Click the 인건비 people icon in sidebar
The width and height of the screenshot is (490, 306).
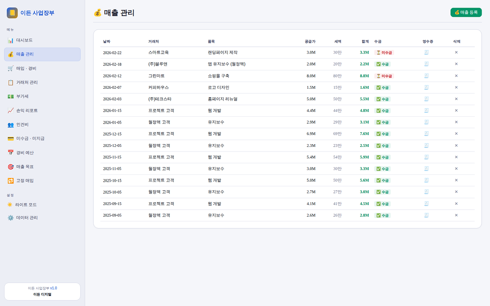pyautogui.click(x=10, y=124)
